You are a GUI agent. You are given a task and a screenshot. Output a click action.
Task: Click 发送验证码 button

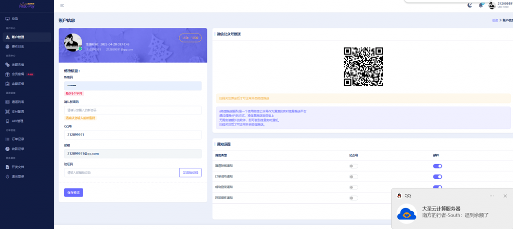(x=190, y=172)
